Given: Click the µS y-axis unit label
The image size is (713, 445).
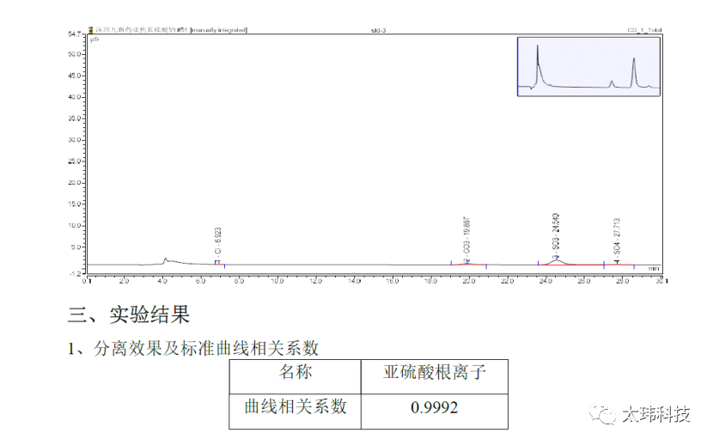Looking at the screenshot, I should pyautogui.click(x=96, y=38).
